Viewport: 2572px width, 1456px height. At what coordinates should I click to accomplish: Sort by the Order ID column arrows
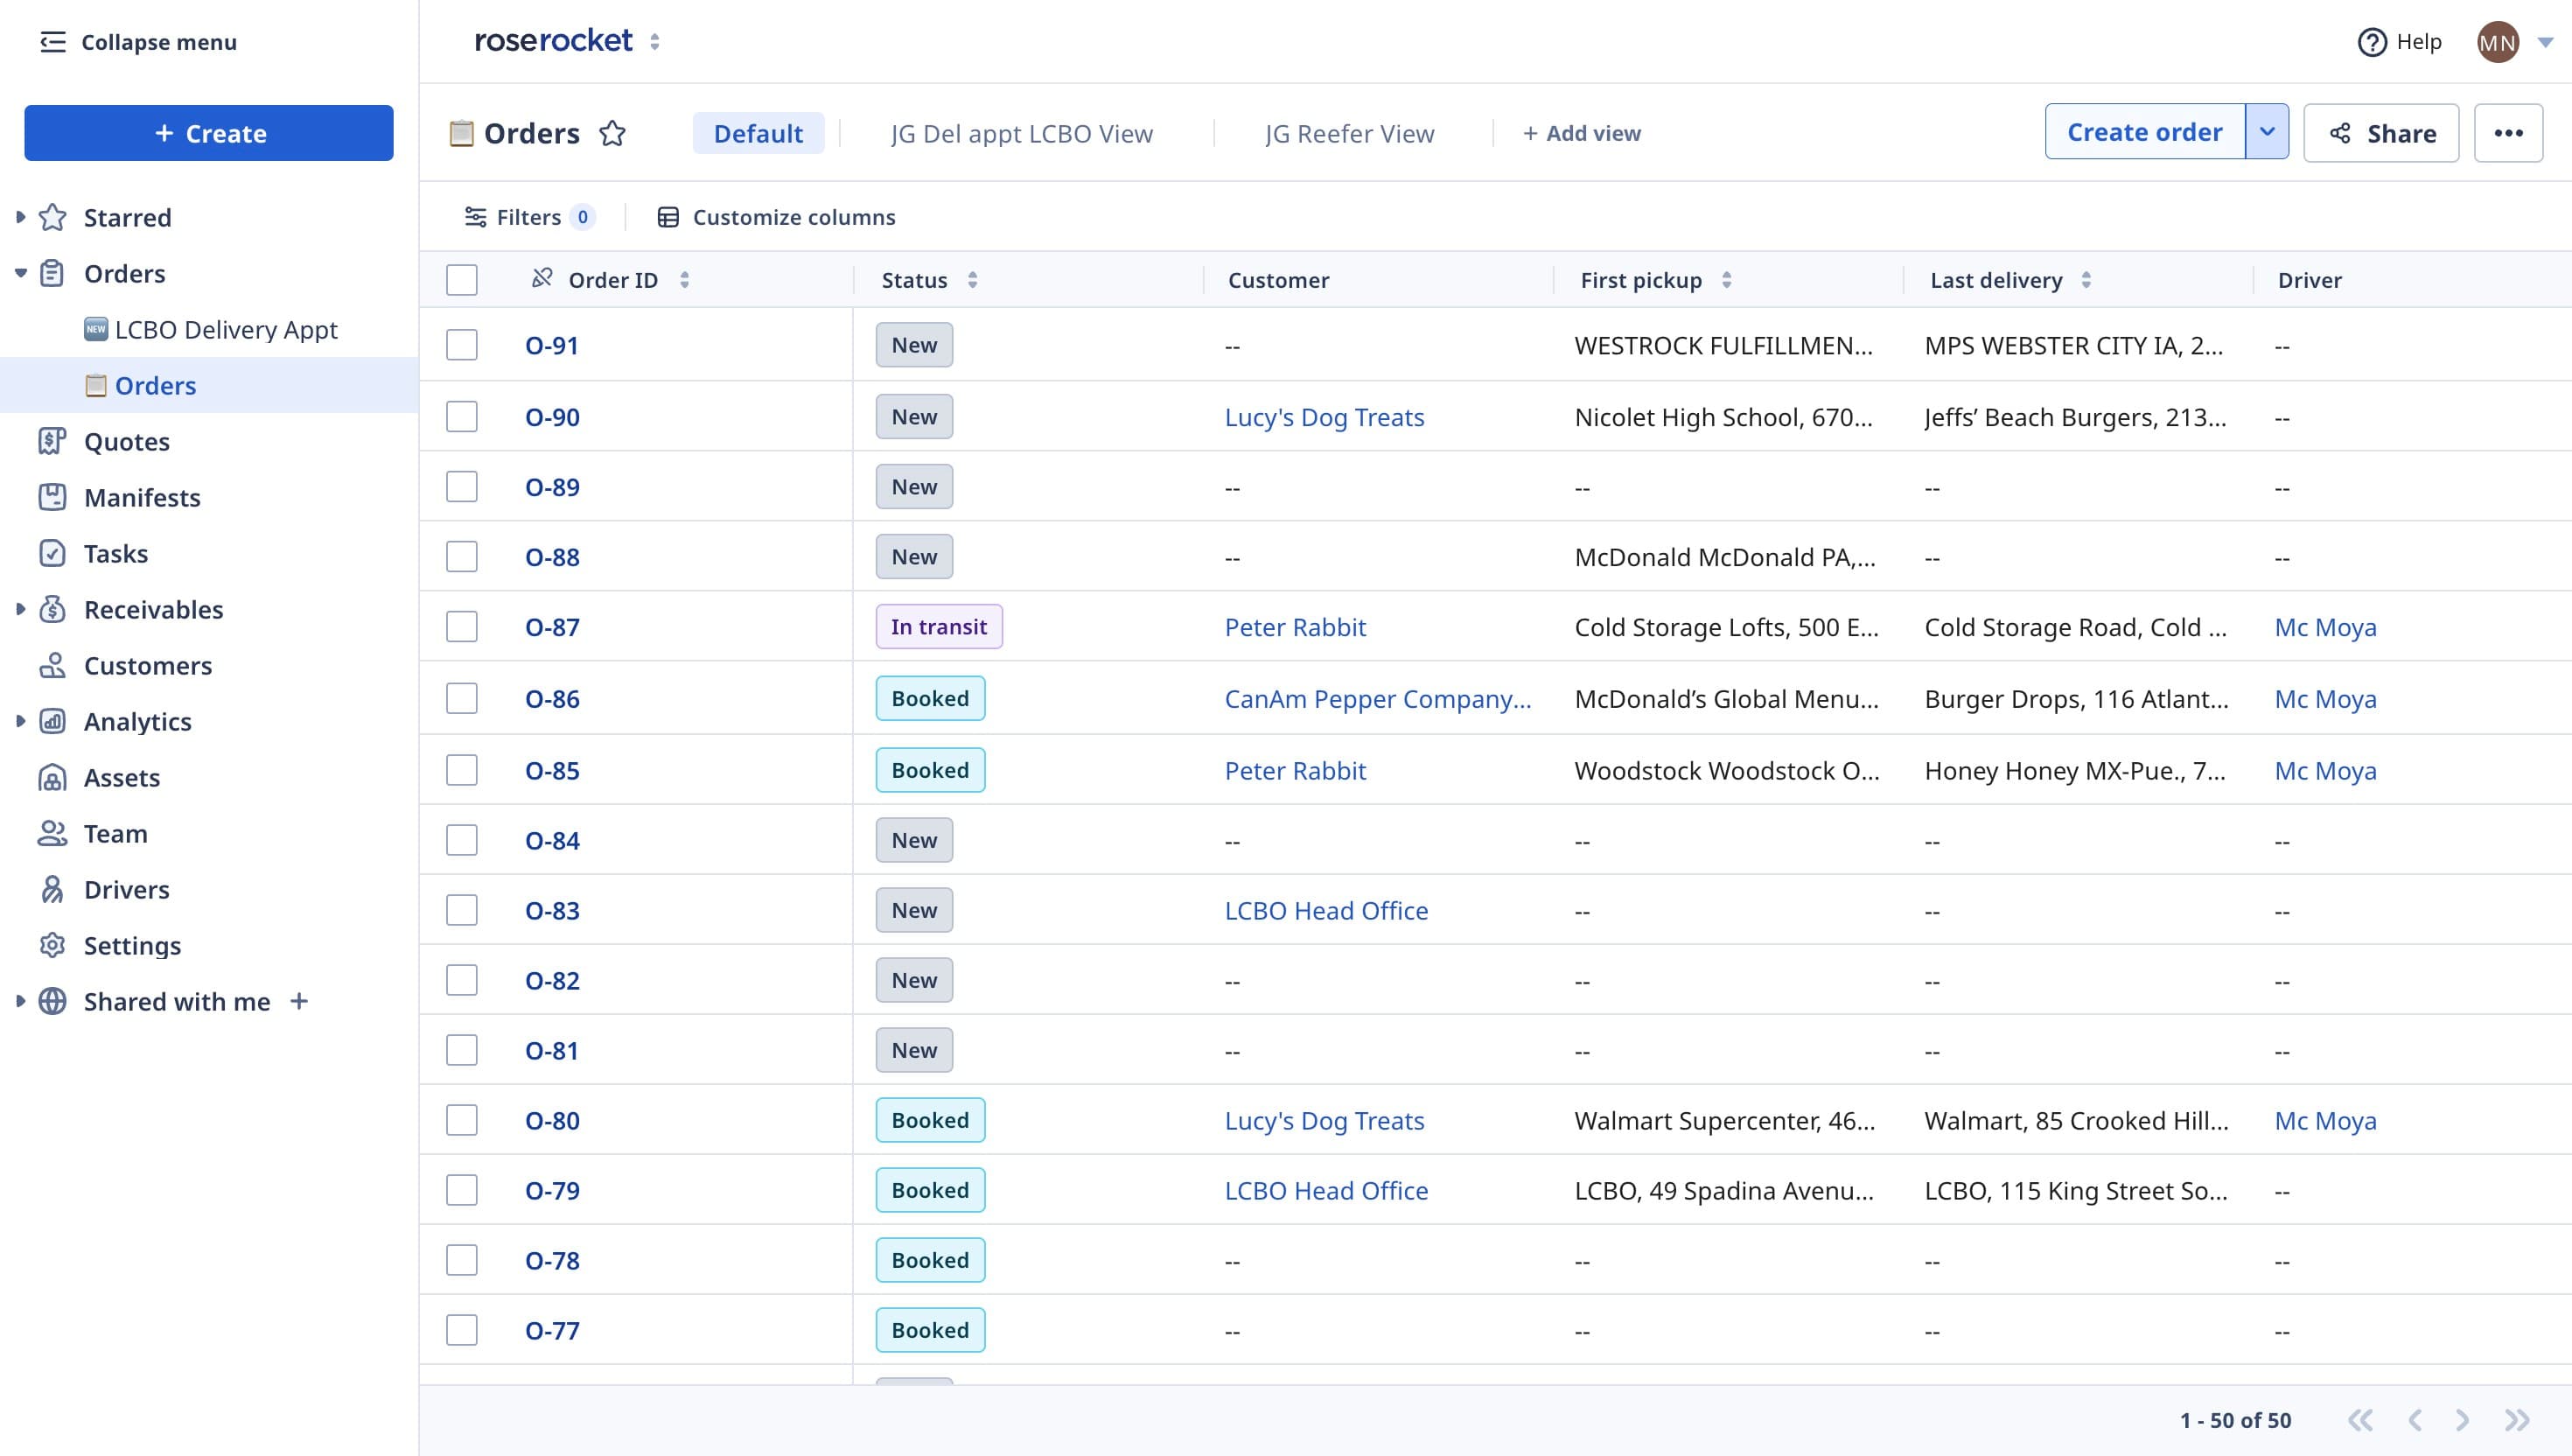coord(685,280)
